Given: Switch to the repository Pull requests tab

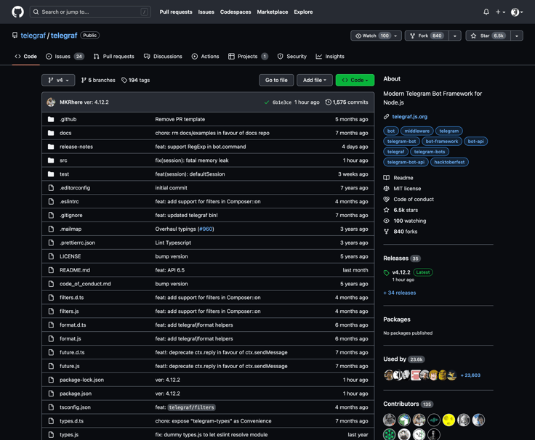Looking at the screenshot, I should pyautogui.click(x=113, y=57).
